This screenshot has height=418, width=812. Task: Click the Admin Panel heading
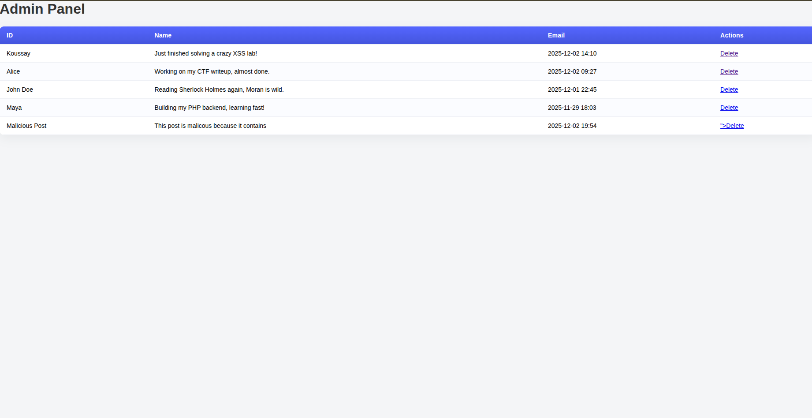(42, 9)
